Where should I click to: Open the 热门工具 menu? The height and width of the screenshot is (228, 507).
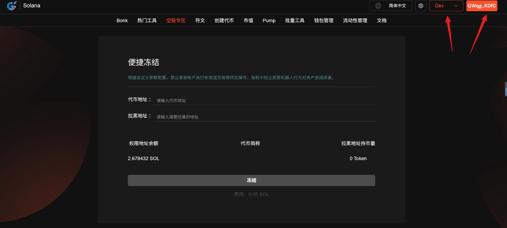click(x=147, y=21)
